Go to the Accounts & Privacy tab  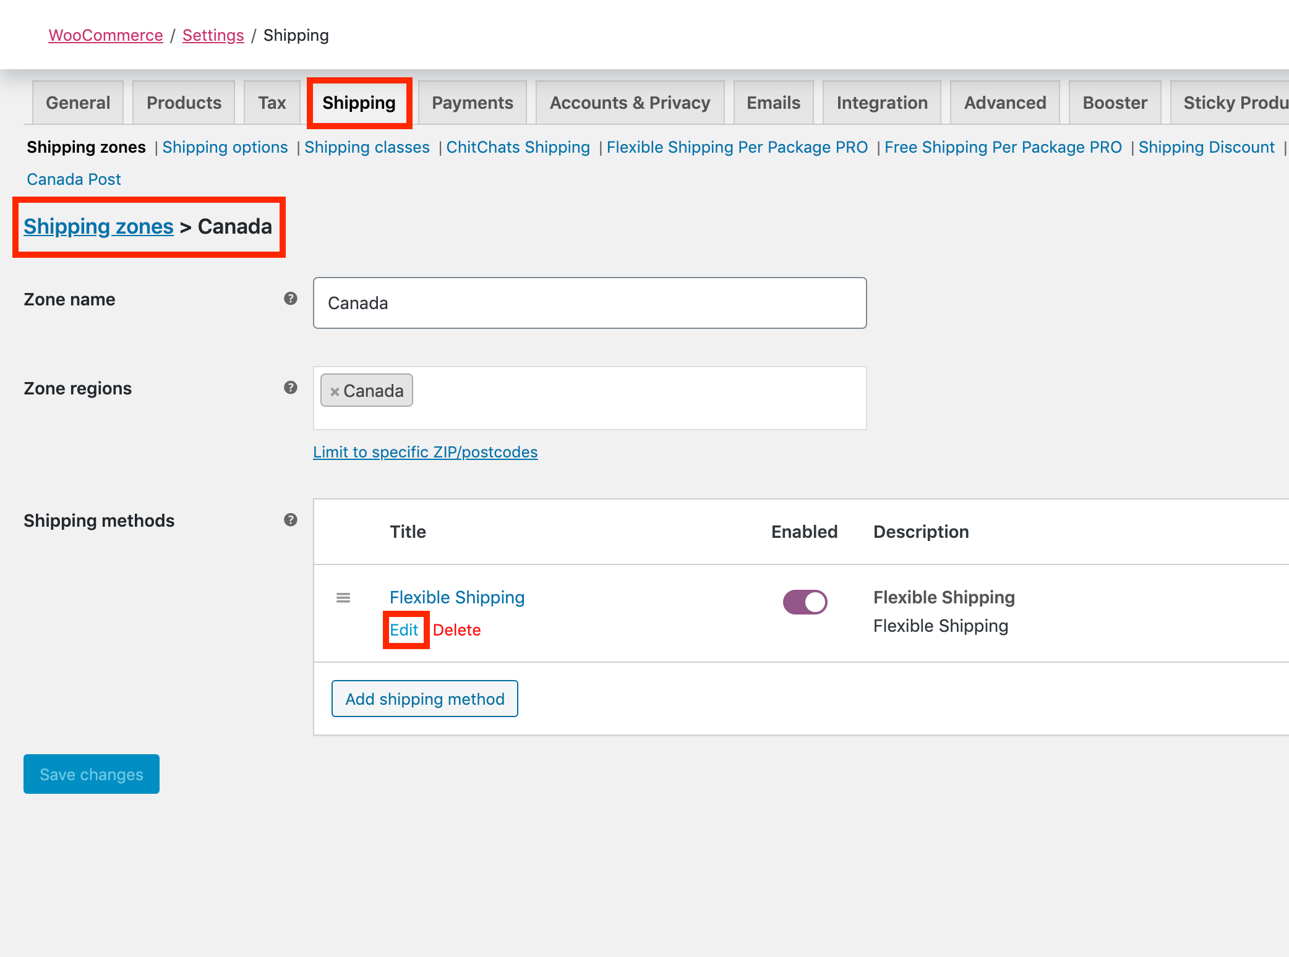[630, 103]
